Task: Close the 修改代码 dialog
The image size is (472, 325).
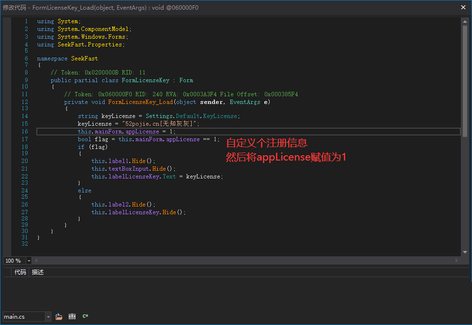Action: 463,7
